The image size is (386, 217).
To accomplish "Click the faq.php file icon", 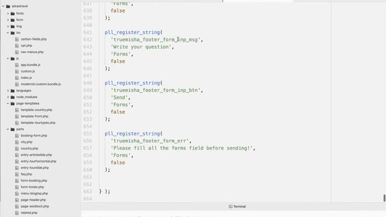I will [x=17, y=174].
